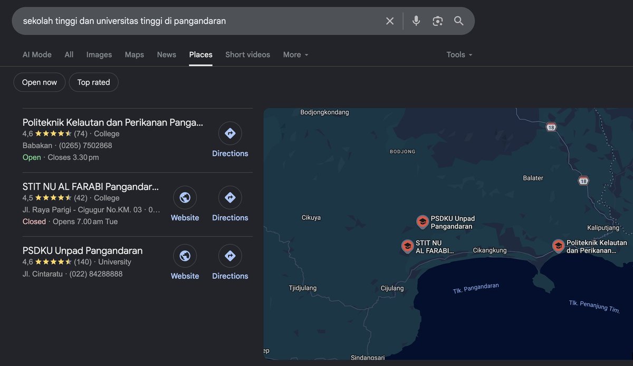Viewport: 633px width, 366px height.
Task: Toggle the Top rated filter
Action: coord(94,82)
